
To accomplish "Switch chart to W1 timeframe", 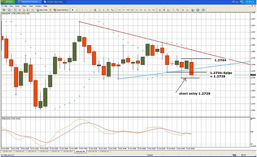I will [150, 10].
